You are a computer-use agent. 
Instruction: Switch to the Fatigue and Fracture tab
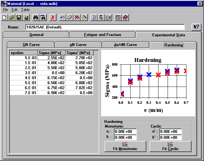[102, 35]
